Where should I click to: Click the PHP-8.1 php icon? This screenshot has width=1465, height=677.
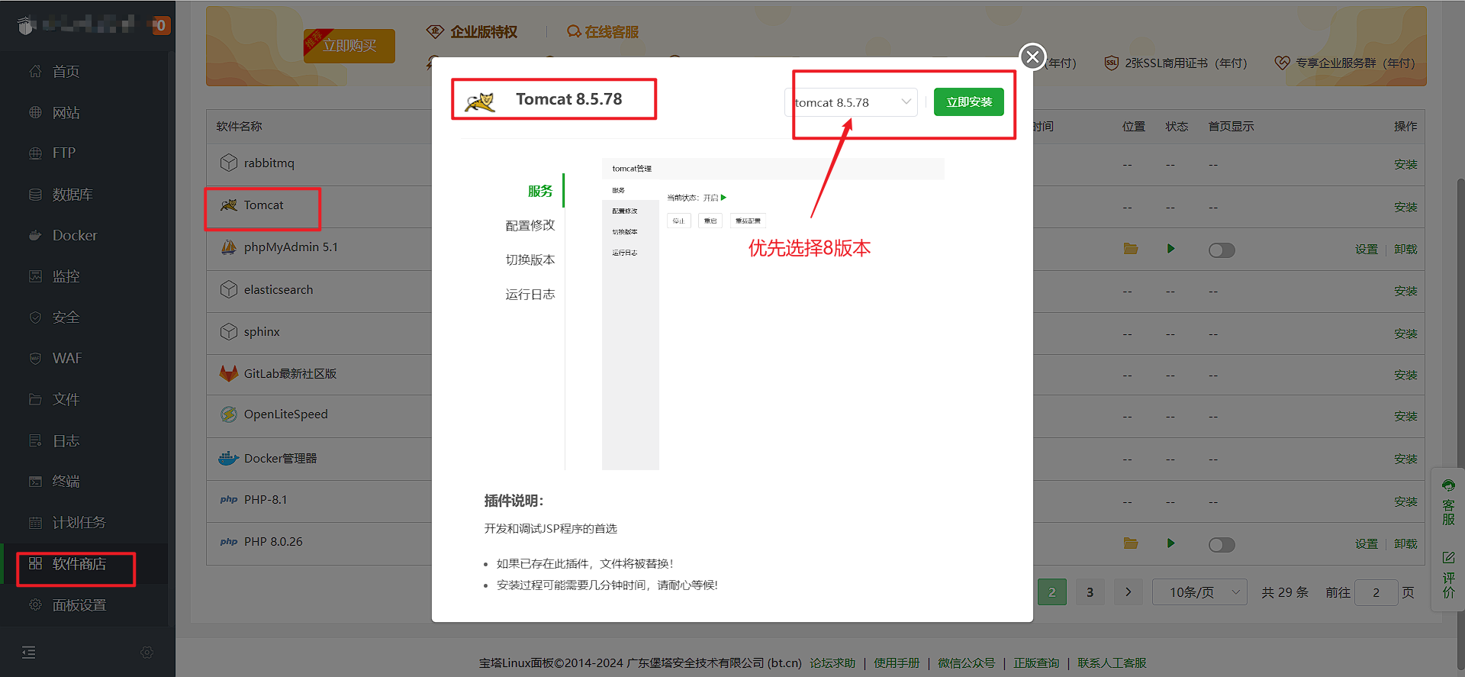(229, 499)
